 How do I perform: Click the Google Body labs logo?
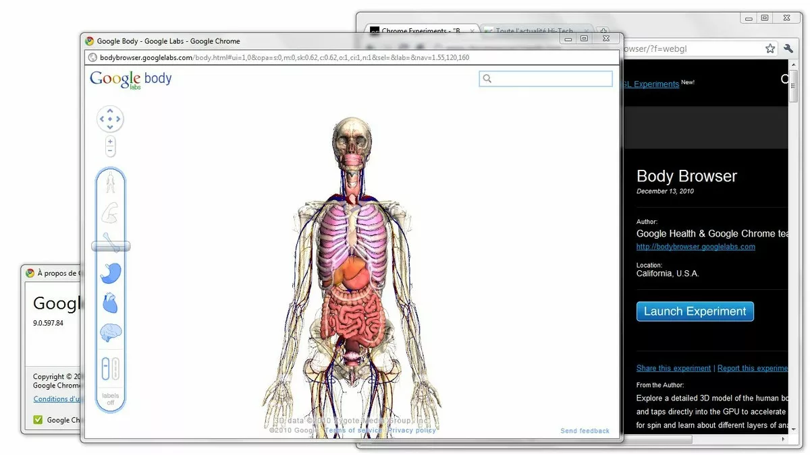130,80
